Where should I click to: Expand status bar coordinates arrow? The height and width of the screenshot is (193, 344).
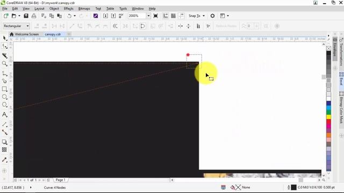pos(31,187)
